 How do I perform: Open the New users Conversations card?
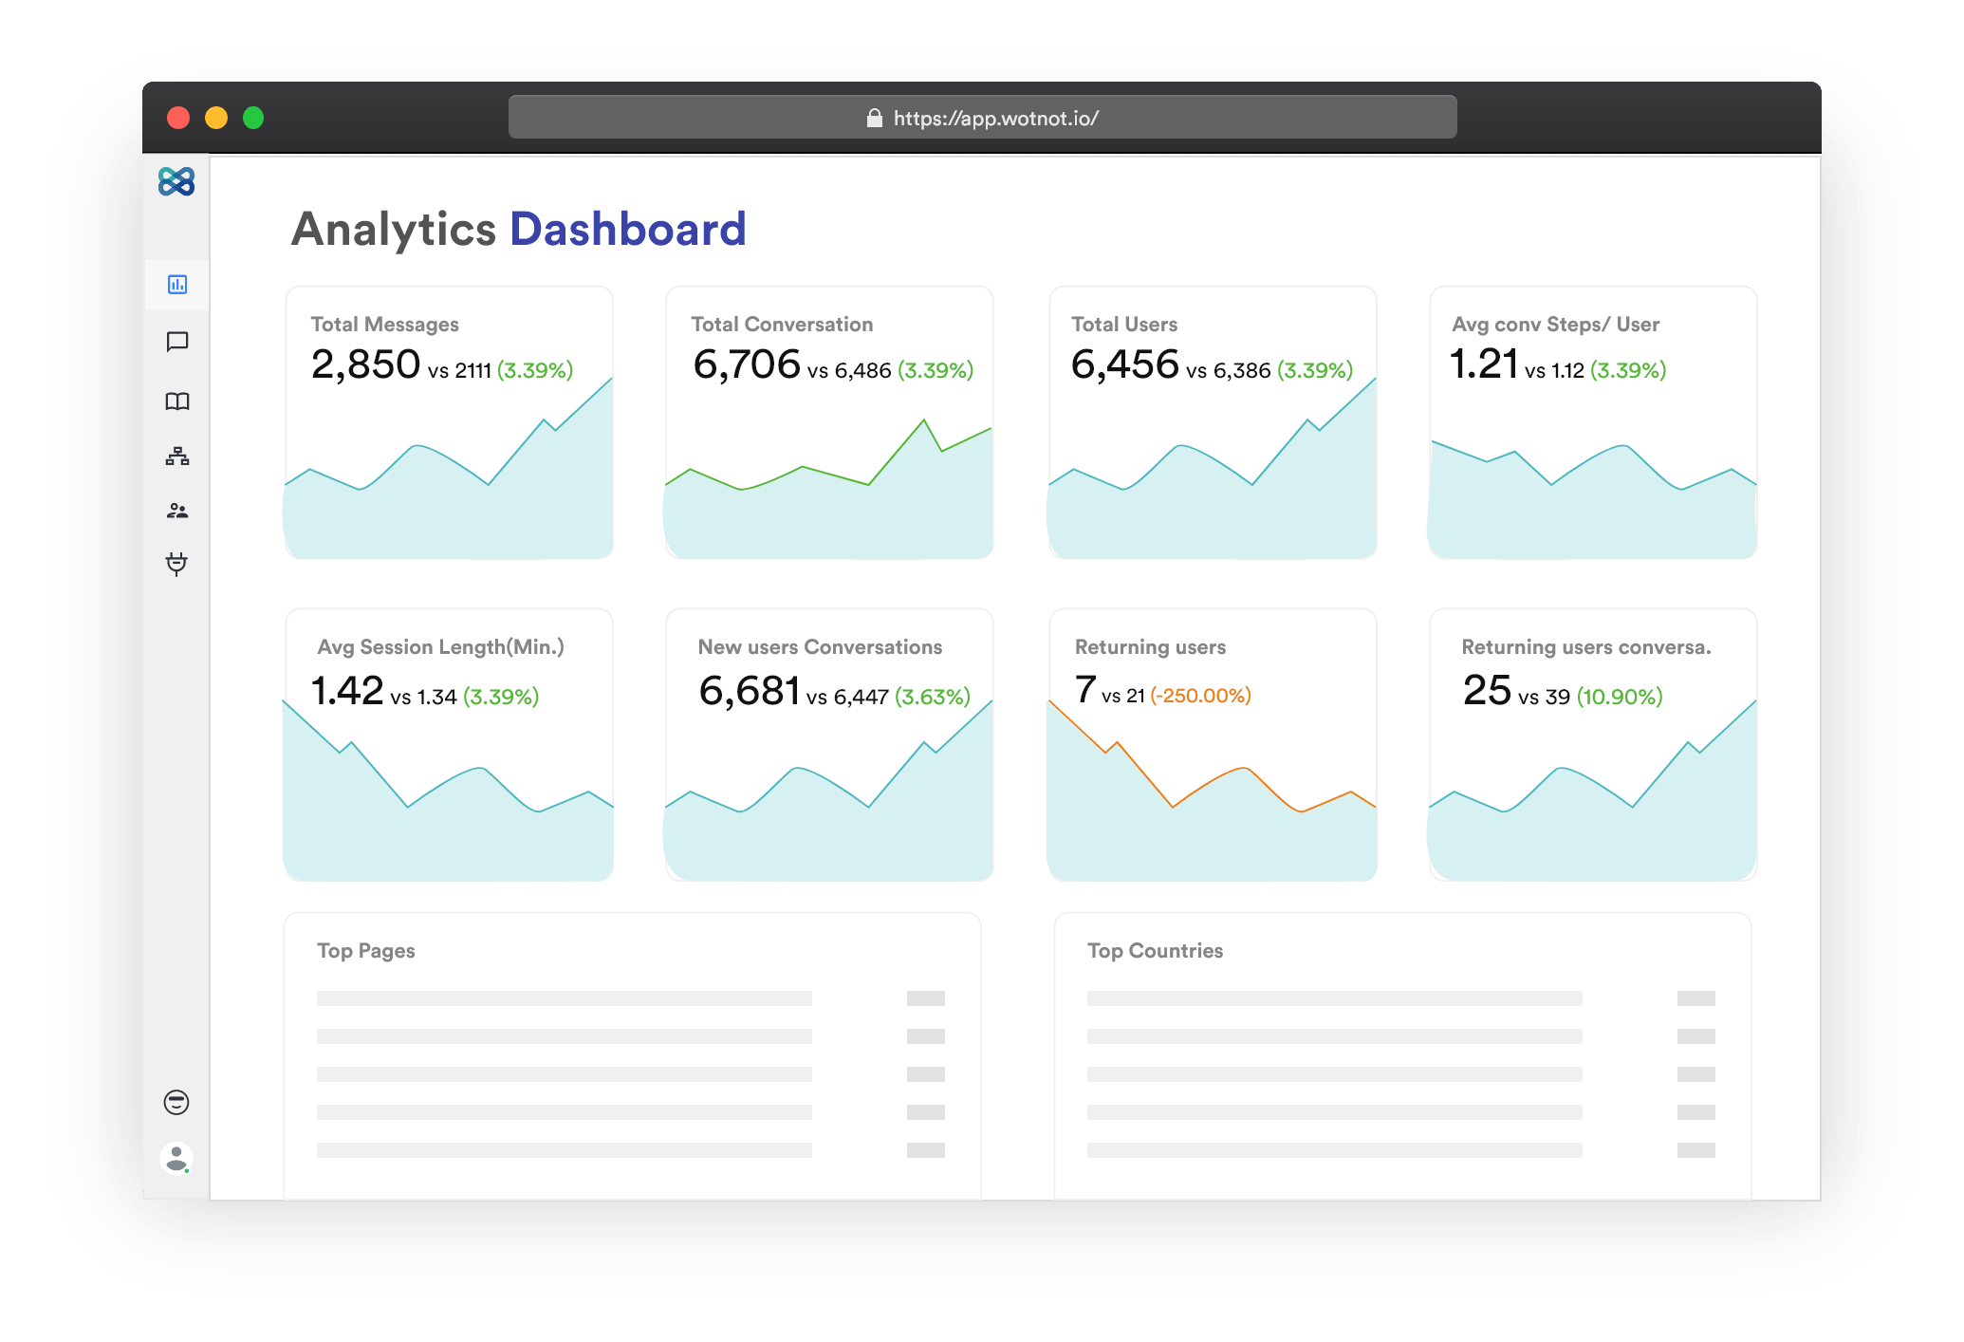pos(829,745)
